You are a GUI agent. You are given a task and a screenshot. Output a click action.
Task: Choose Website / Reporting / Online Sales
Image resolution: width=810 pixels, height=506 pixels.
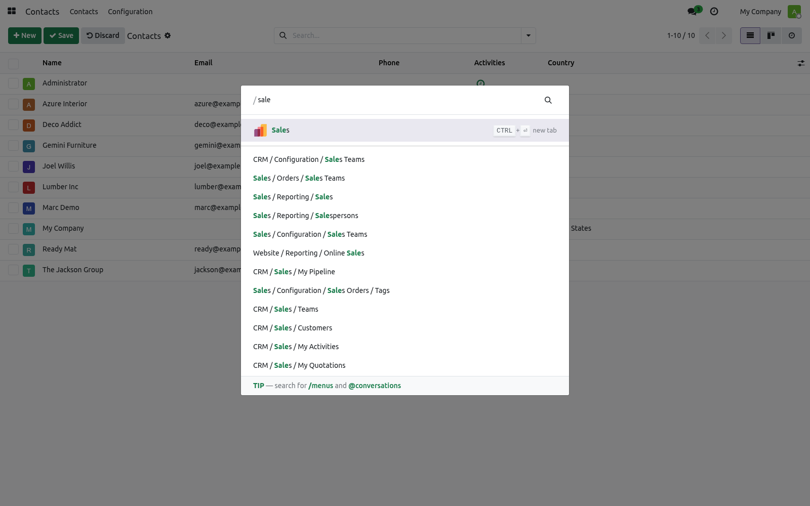(x=405, y=253)
